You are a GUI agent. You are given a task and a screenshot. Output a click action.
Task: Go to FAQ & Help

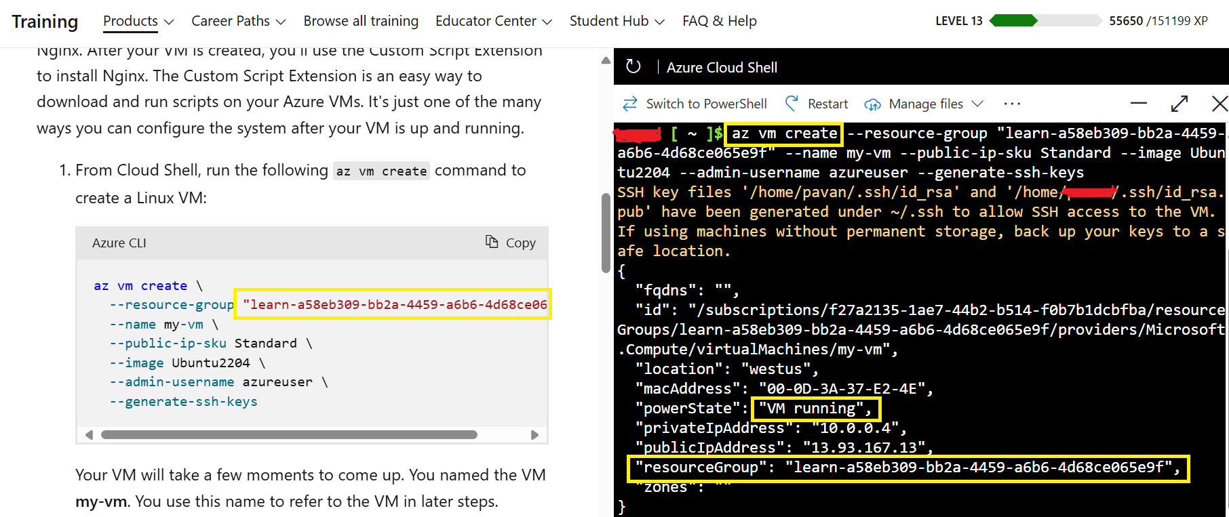click(x=720, y=21)
